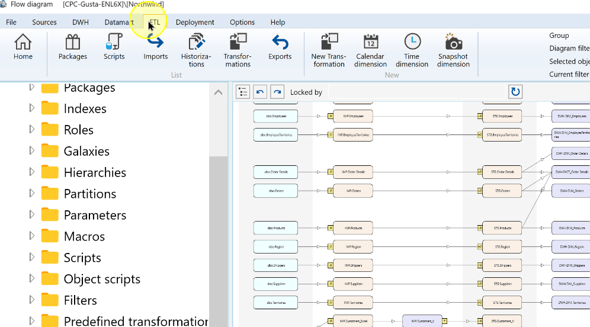Select the dbo.Orders source node
590x327 pixels.
[276, 191]
